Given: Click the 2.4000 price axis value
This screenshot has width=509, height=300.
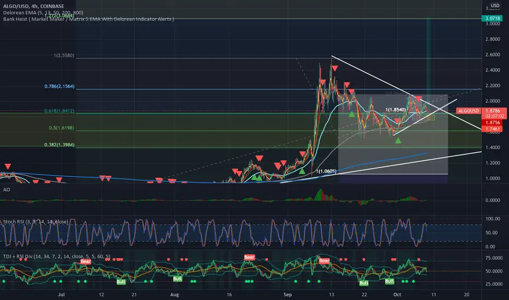Looking at the screenshot, I should (493, 70).
